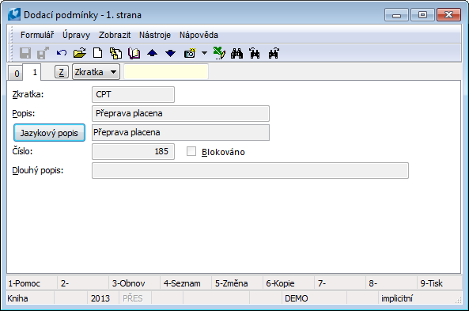Open the Nápověda menu

click(x=199, y=35)
